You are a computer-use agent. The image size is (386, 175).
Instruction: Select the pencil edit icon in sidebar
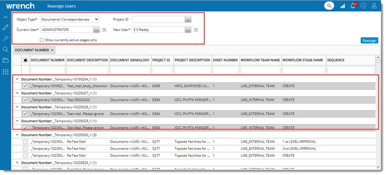click(x=5, y=27)
